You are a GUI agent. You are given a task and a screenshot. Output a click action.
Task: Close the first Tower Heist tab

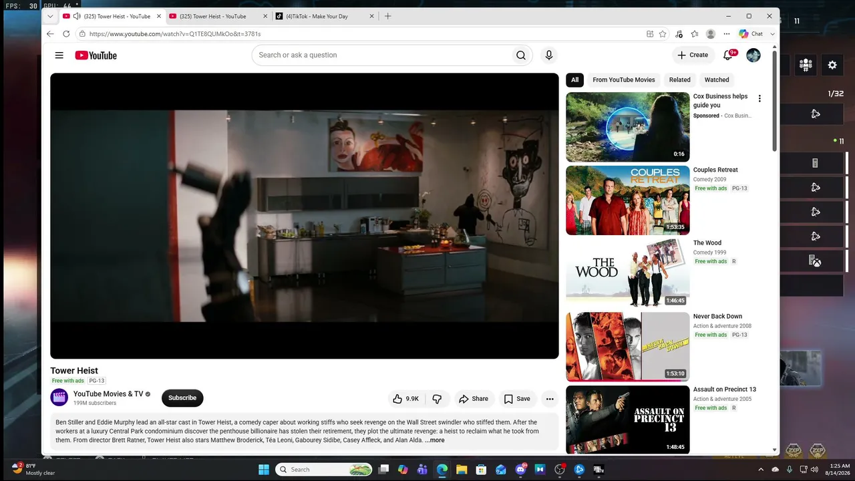click(158, 16)
